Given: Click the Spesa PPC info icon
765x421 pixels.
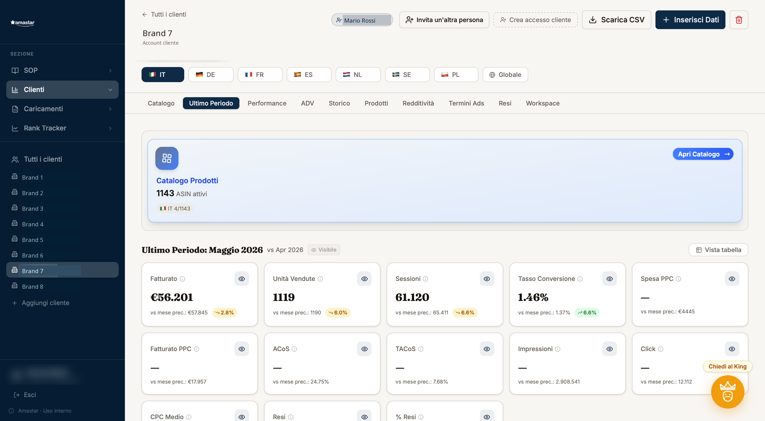Looking at the screenshot, I should (678, 279).
